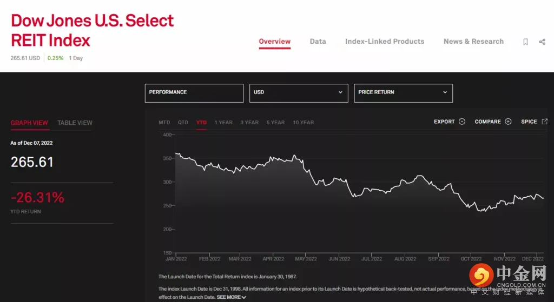Click the -26.31% YTD return figure
This screenshot has height=302, width=554.
pos(37,198)
